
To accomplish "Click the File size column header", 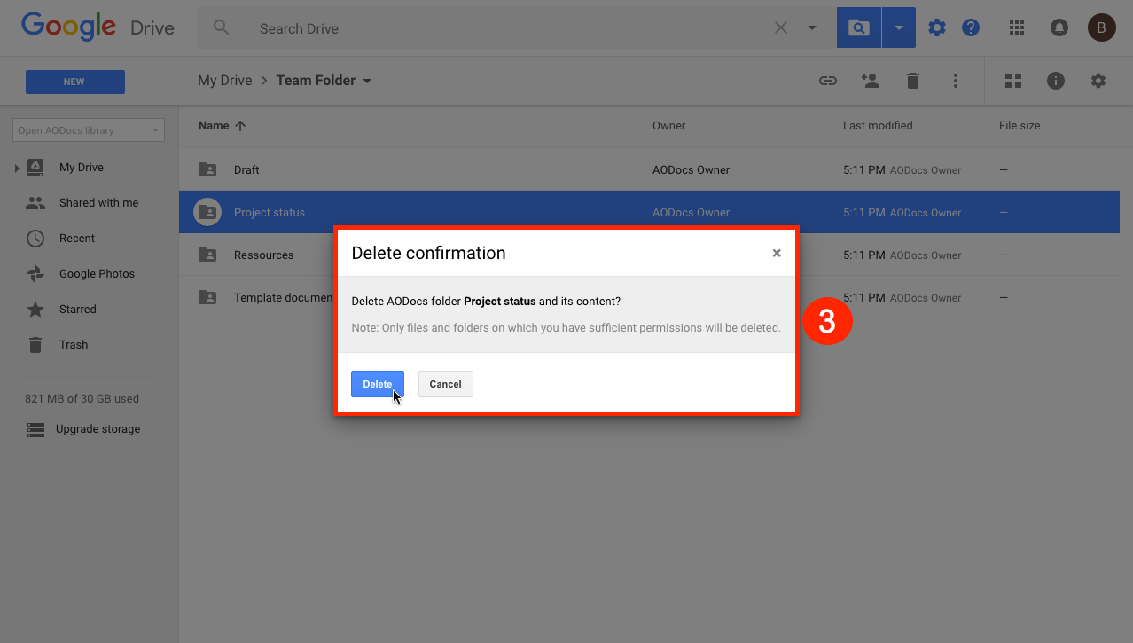I will (x=1020, y=126).
